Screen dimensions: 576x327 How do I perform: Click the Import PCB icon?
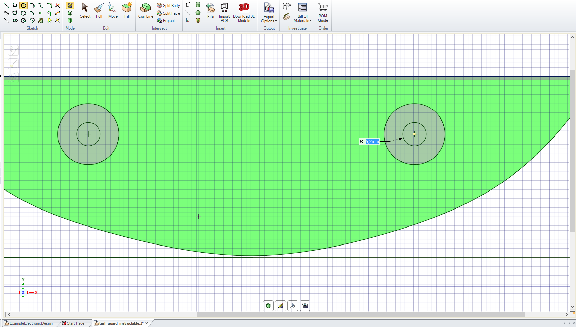click(x=224, y=12)
